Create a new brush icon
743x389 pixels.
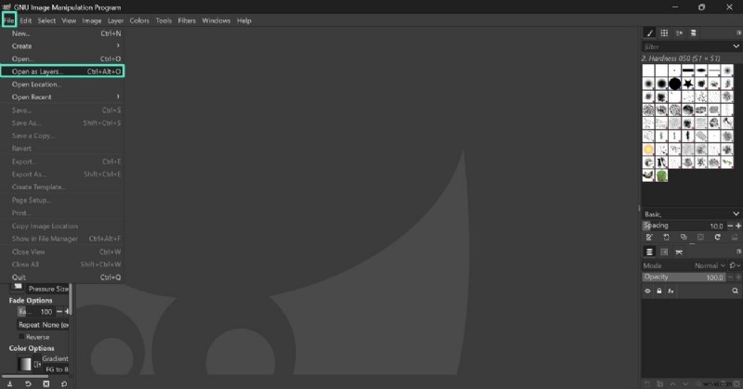point(666,237)
